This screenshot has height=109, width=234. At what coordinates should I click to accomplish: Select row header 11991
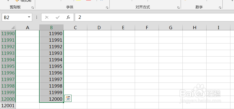click(x=8, y=40)
